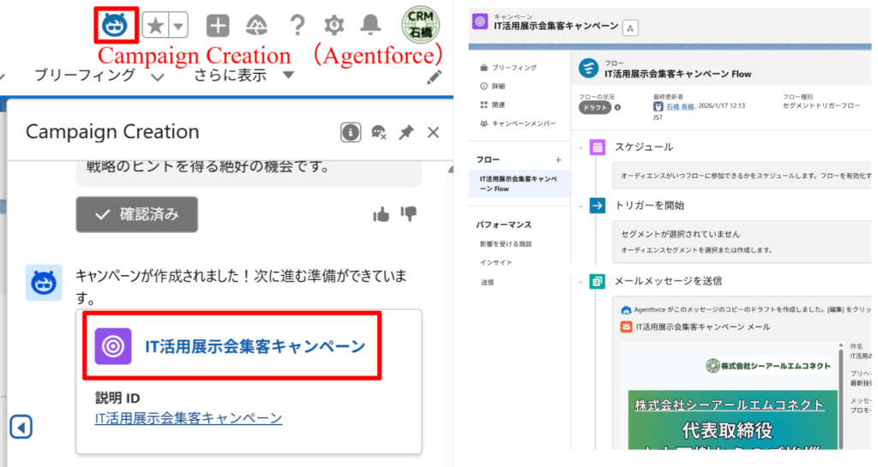Open the 石橋 香織 user link
The width and height of the screenshot is (878, 467).
(x=680, y=106)
